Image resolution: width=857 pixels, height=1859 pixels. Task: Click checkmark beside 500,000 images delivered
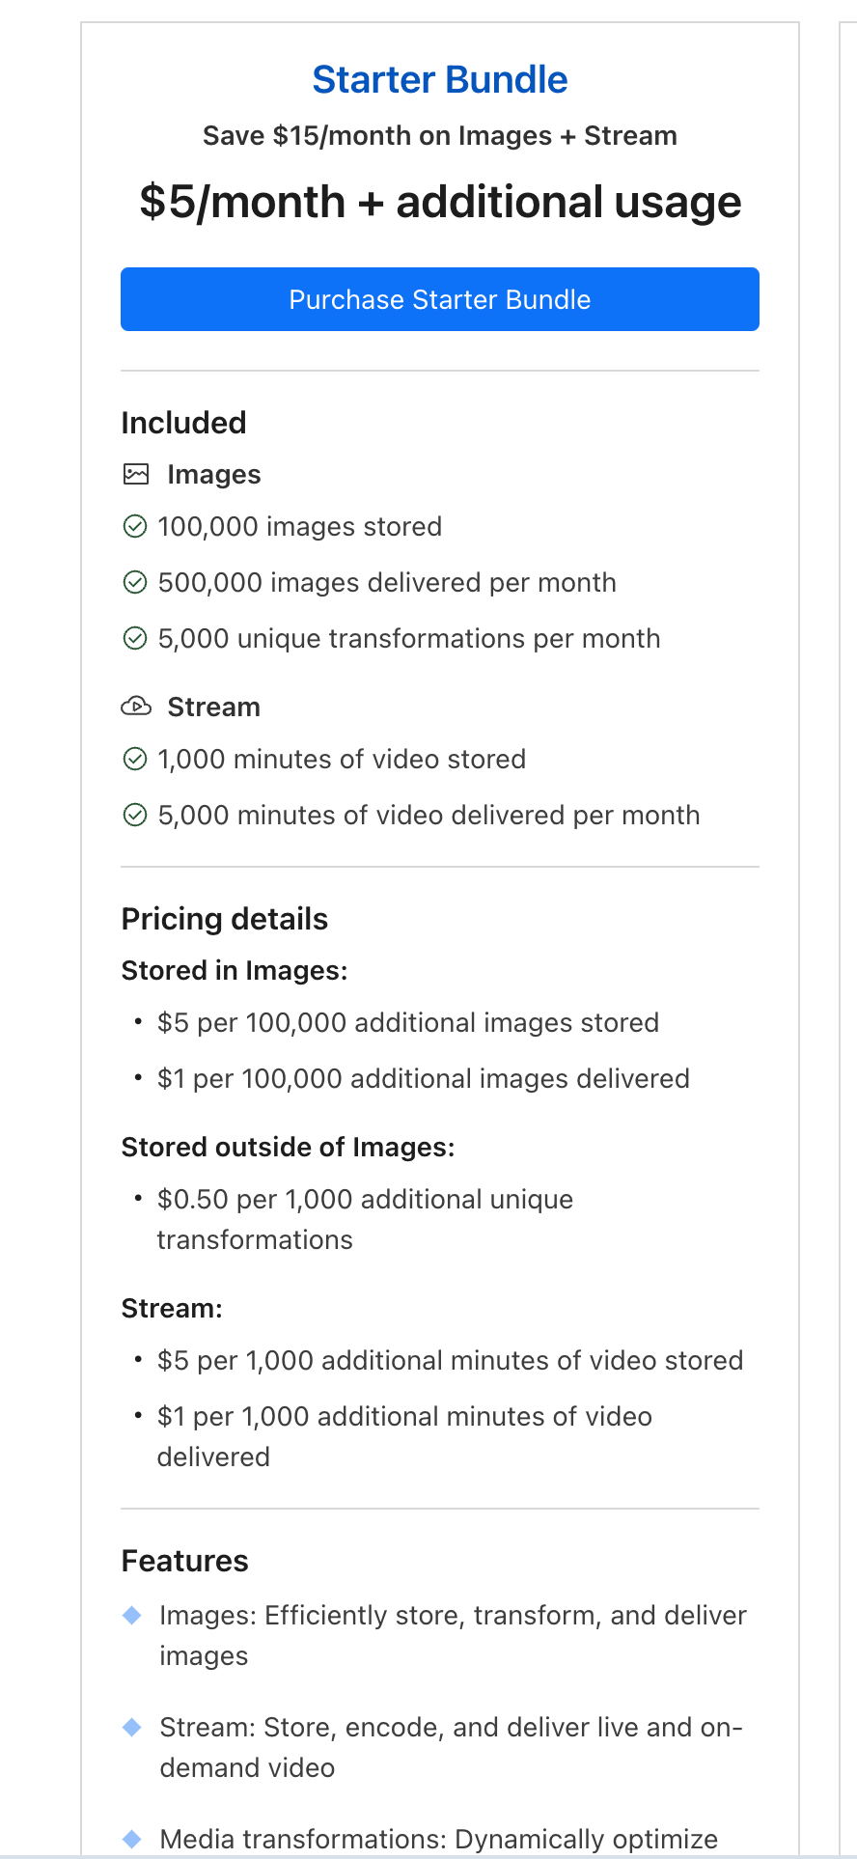[135, 582]
